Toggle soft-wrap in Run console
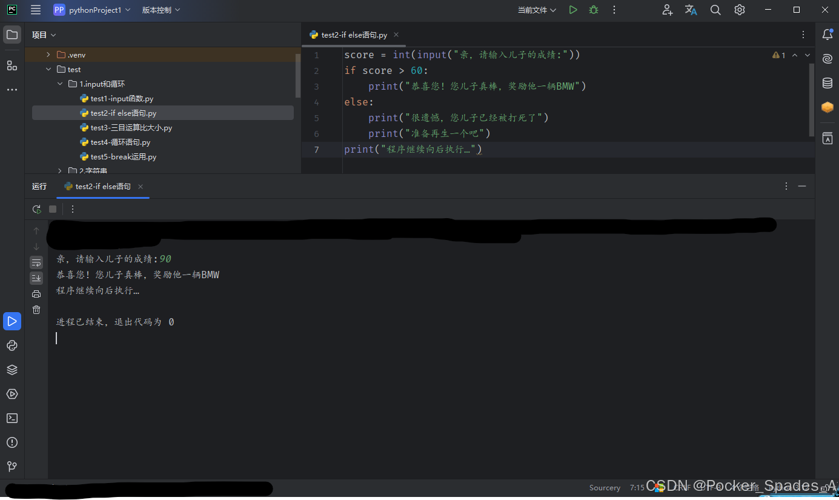The image size is (839, 500). click(x=36, y=262)
